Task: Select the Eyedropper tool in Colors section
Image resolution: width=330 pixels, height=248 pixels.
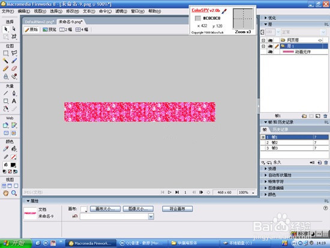Action: [x=6, y=149]
